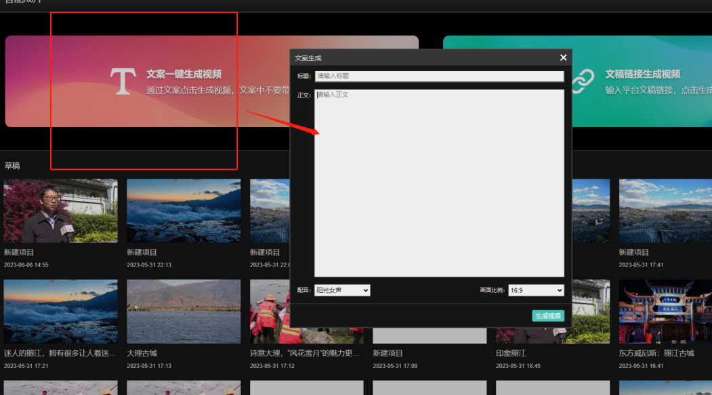The width and height of the screenshot is (712, 395).
Task: Open the 迷人的丽江 draft thumbnail
Action: coord(60,311)
